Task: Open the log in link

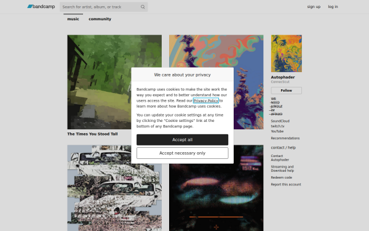Action: [x=333, y=7]
